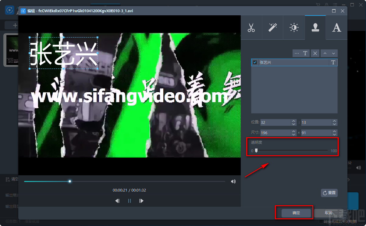Switch to the Watermark stamp panel

click(315, 27)
